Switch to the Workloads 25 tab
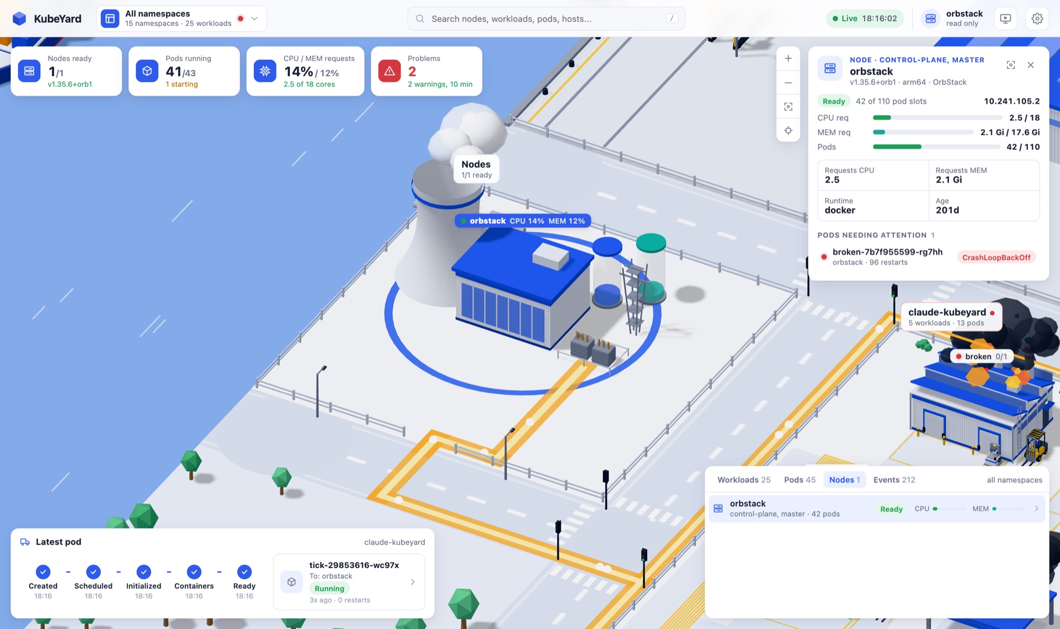The width and height of the screenshot is (1060, 629). point(744,480)
